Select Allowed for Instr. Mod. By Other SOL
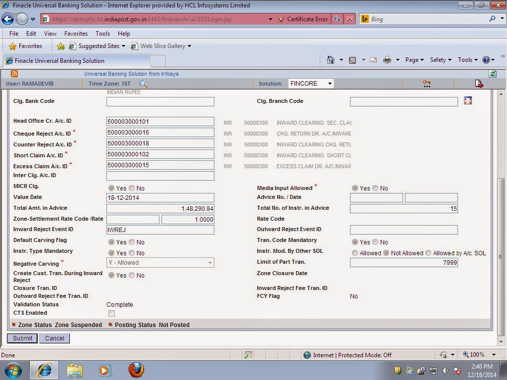This screenshot has width=507, height=380. tap(355, 252)
